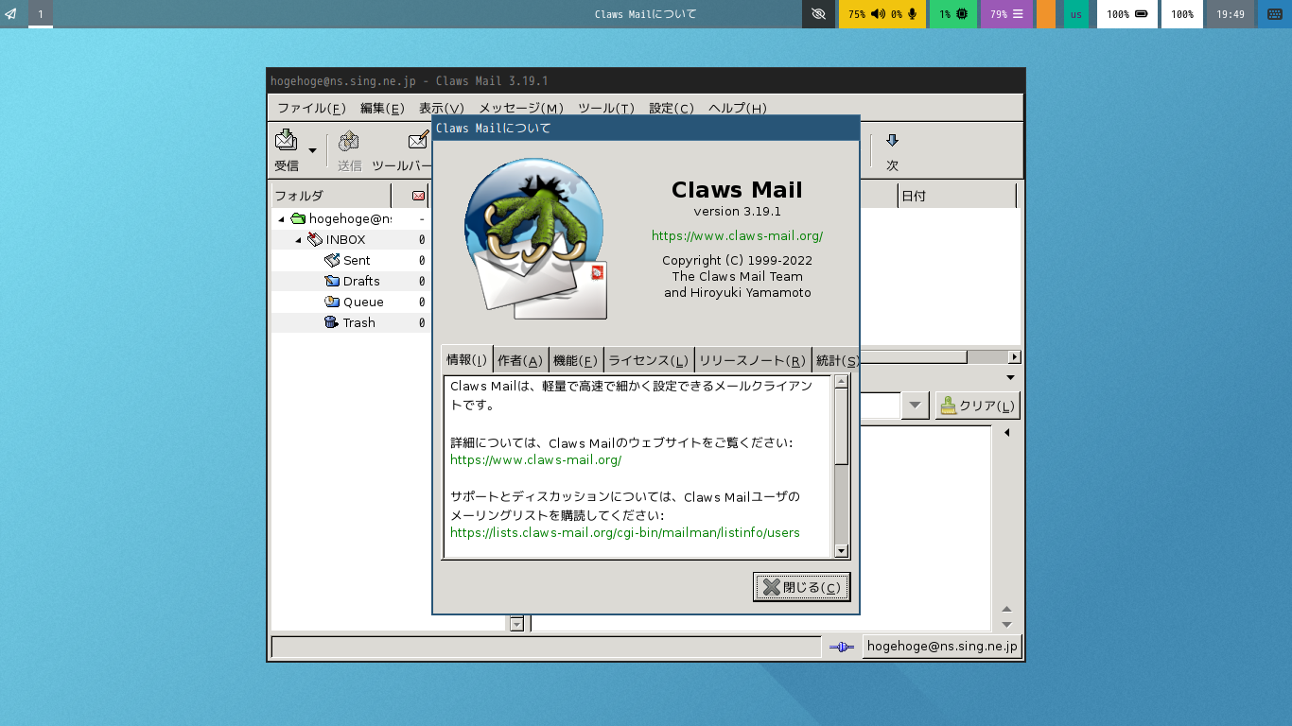Click the unread-mail envelope column header icon
Viewport: 1292px width, 726px height.
point(418,196)
